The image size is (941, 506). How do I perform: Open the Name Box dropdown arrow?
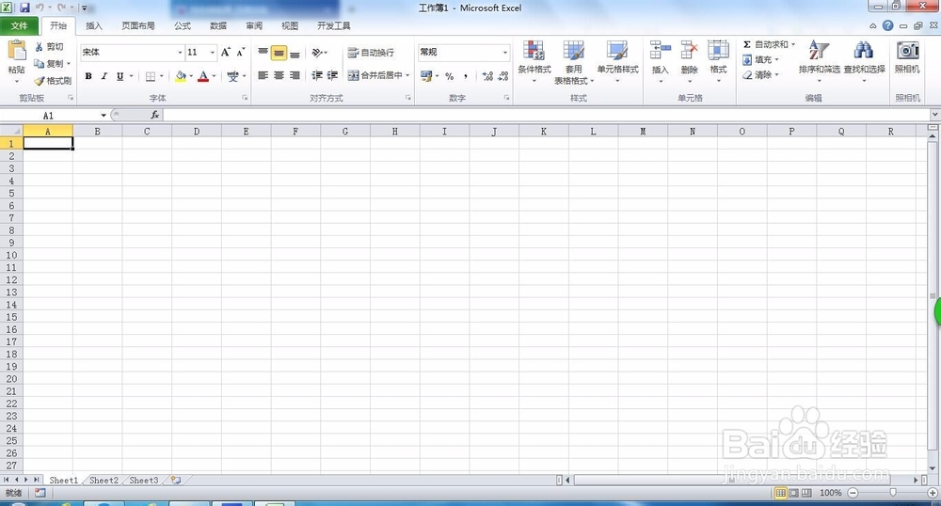[x=104, y=115]
